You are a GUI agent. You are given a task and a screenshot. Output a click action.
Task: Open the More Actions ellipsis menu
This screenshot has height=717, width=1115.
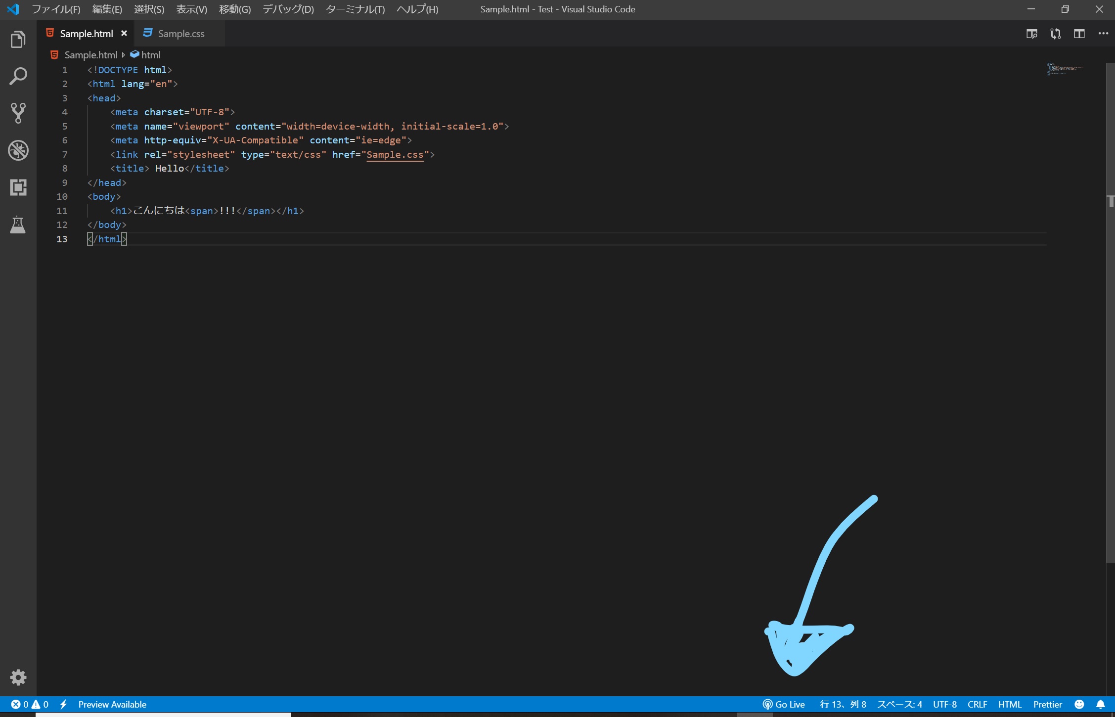click(1103, 34)
